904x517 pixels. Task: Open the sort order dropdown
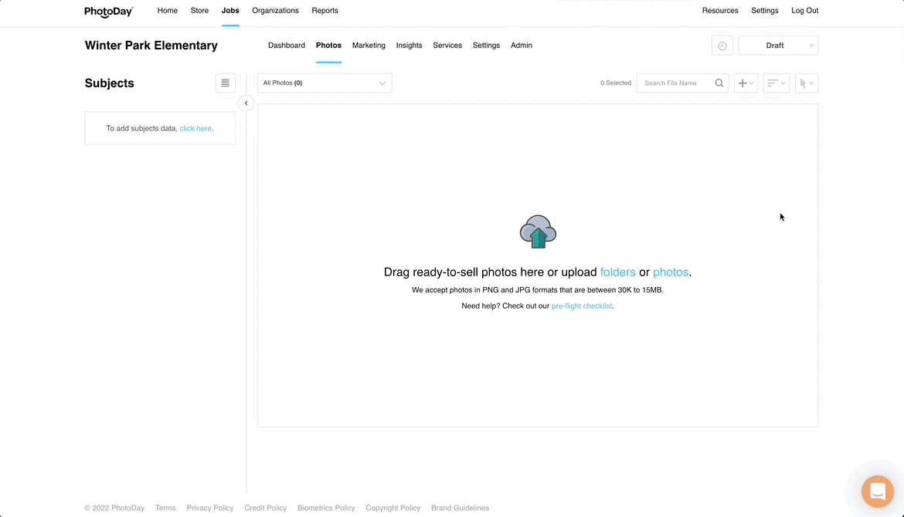pyautogui.click(x=776, y=83)
